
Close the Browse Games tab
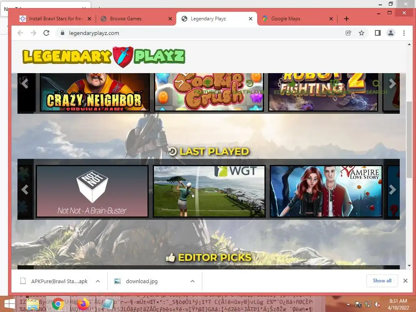[x=170, y=19]
